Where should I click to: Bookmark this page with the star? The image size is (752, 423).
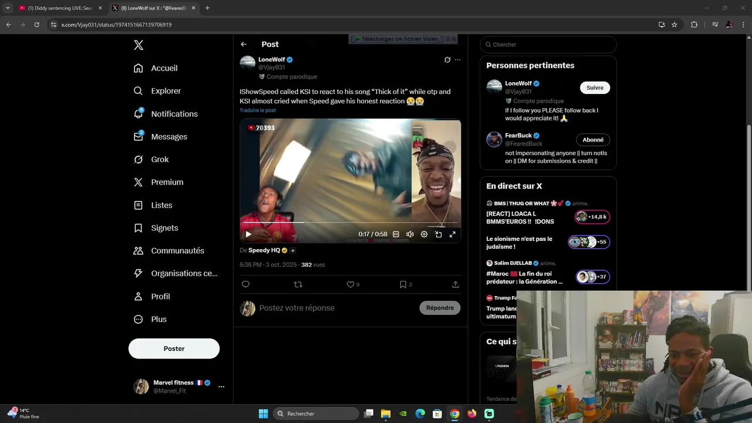(x=674, y=25)
